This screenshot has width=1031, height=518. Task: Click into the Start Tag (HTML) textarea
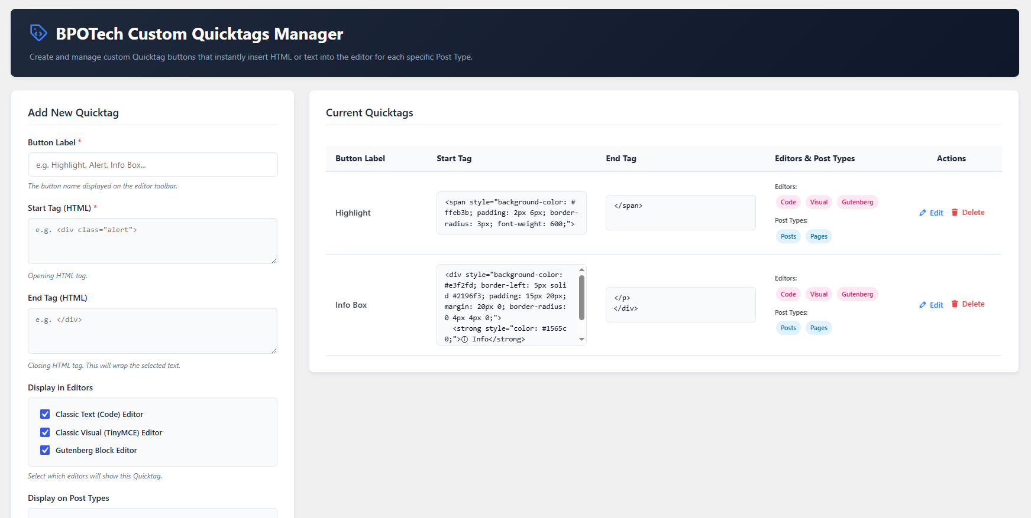153,241
